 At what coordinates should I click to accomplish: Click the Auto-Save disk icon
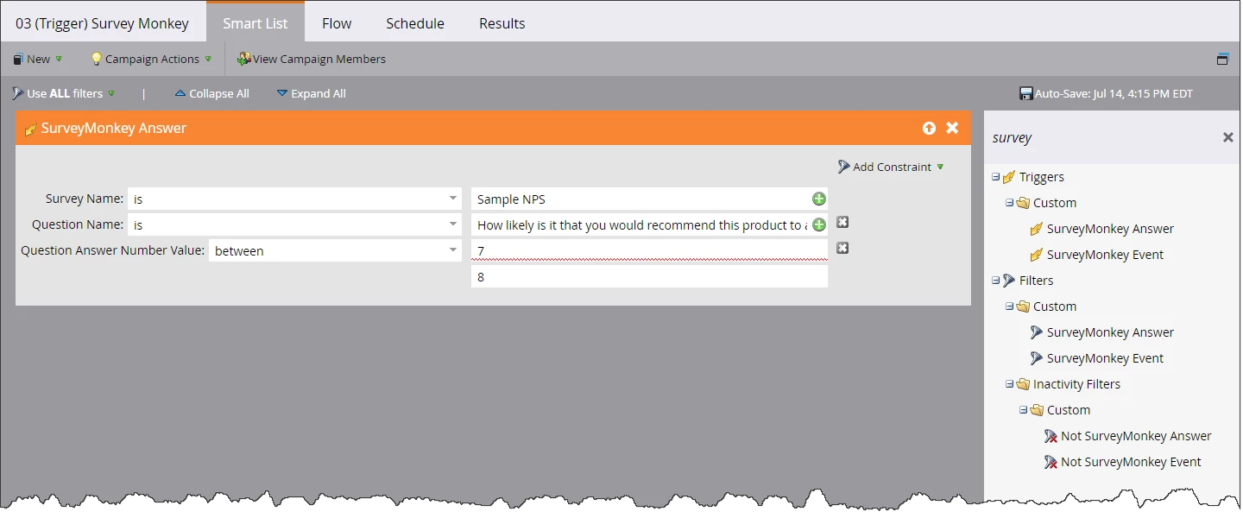click(1026, 93)
